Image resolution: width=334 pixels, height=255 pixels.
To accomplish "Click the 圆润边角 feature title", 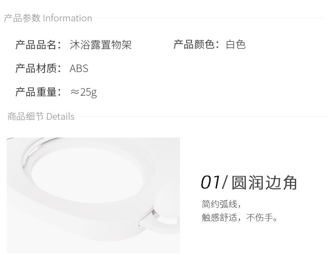I will (264, 182).
